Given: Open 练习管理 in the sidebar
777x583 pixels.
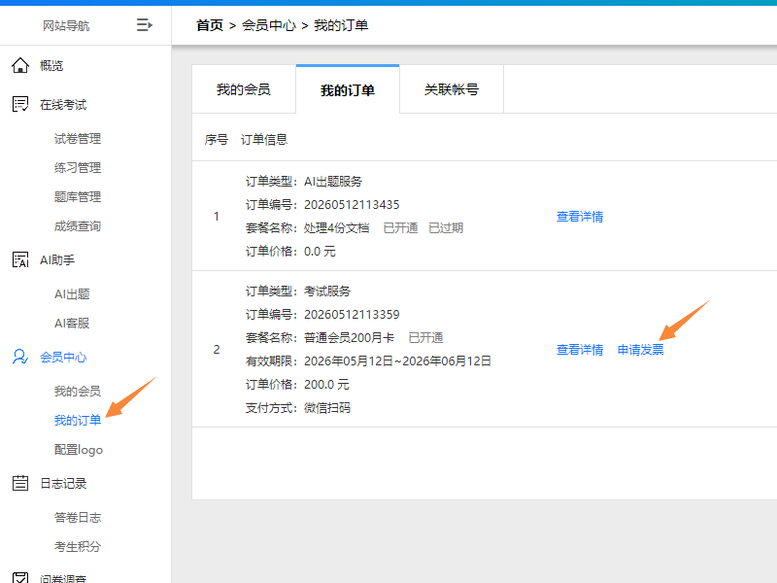Looking at the screenshot, I should pyautogui.click(x=78, y=167).
